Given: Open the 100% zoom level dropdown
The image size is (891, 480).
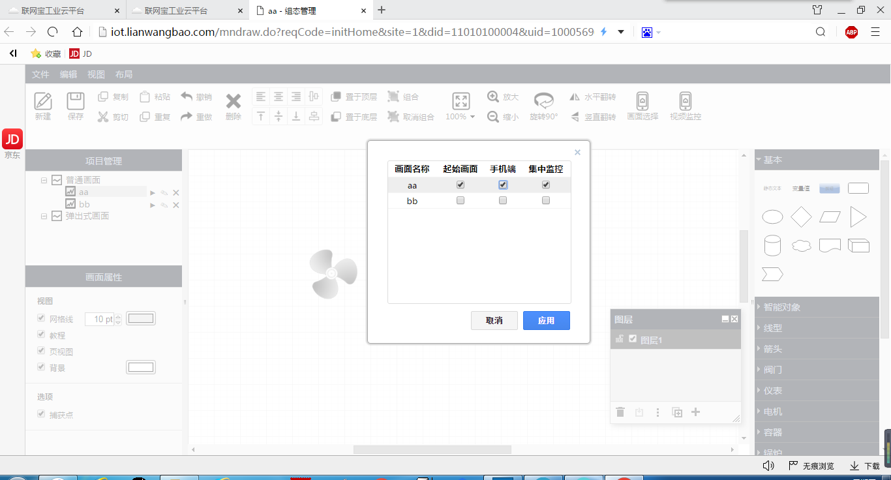Looking at the screenshot, I should [461, 117].
